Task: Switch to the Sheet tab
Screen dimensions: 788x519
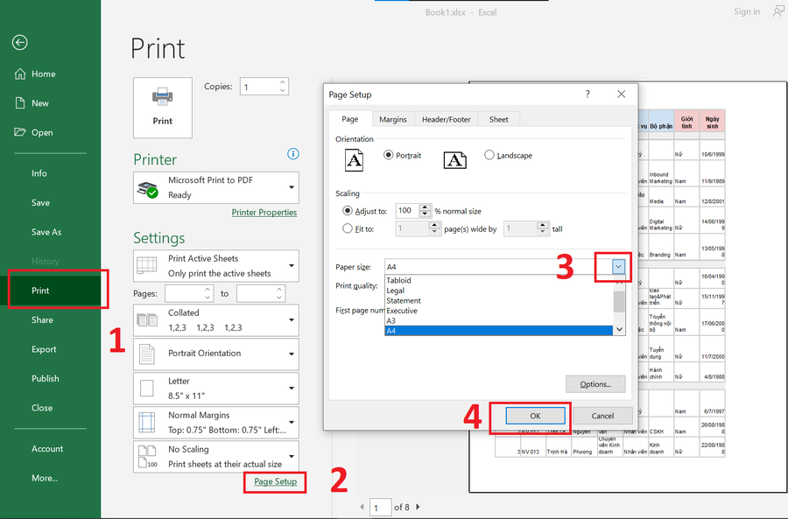Action: point(498,120)
